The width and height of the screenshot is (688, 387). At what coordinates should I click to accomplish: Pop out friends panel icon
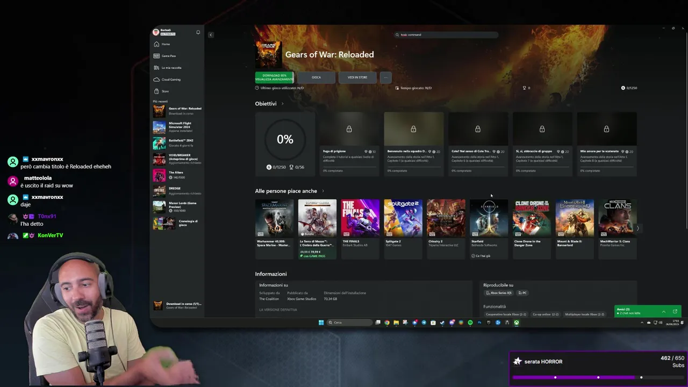pos(675,311)
